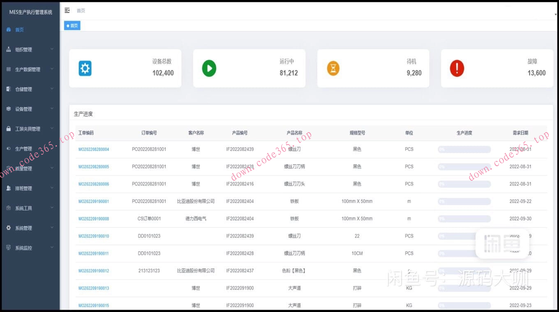Screen dimensions: 559x312
Task: Expand the 设备管理 menu chevron
Action: 52,108
